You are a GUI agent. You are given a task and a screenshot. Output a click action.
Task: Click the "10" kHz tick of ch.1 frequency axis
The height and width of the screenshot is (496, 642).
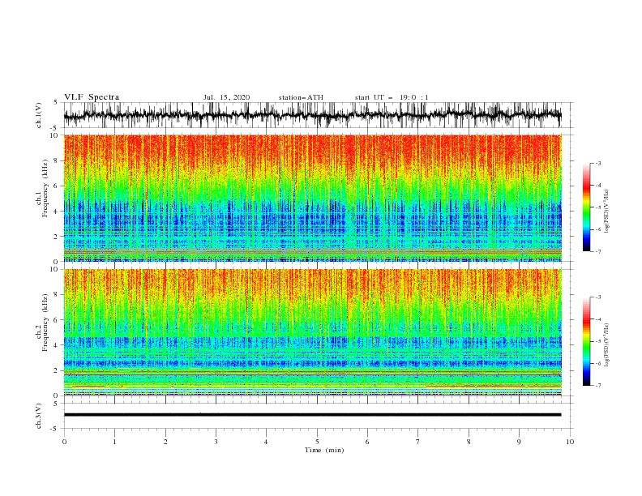coord(55,135)
